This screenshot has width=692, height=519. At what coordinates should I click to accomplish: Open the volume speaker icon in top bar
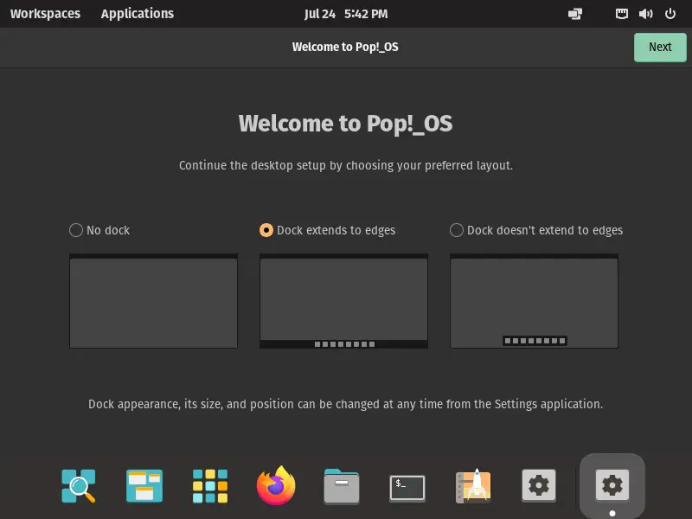(645, 14)
